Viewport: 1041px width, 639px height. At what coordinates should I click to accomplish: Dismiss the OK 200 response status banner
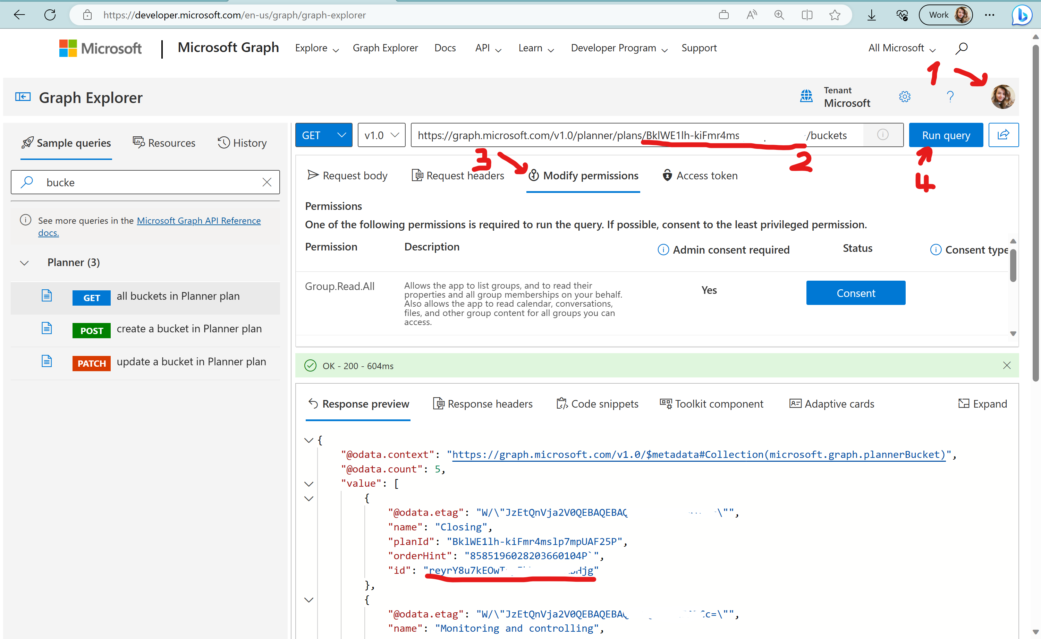[1007, 365]
